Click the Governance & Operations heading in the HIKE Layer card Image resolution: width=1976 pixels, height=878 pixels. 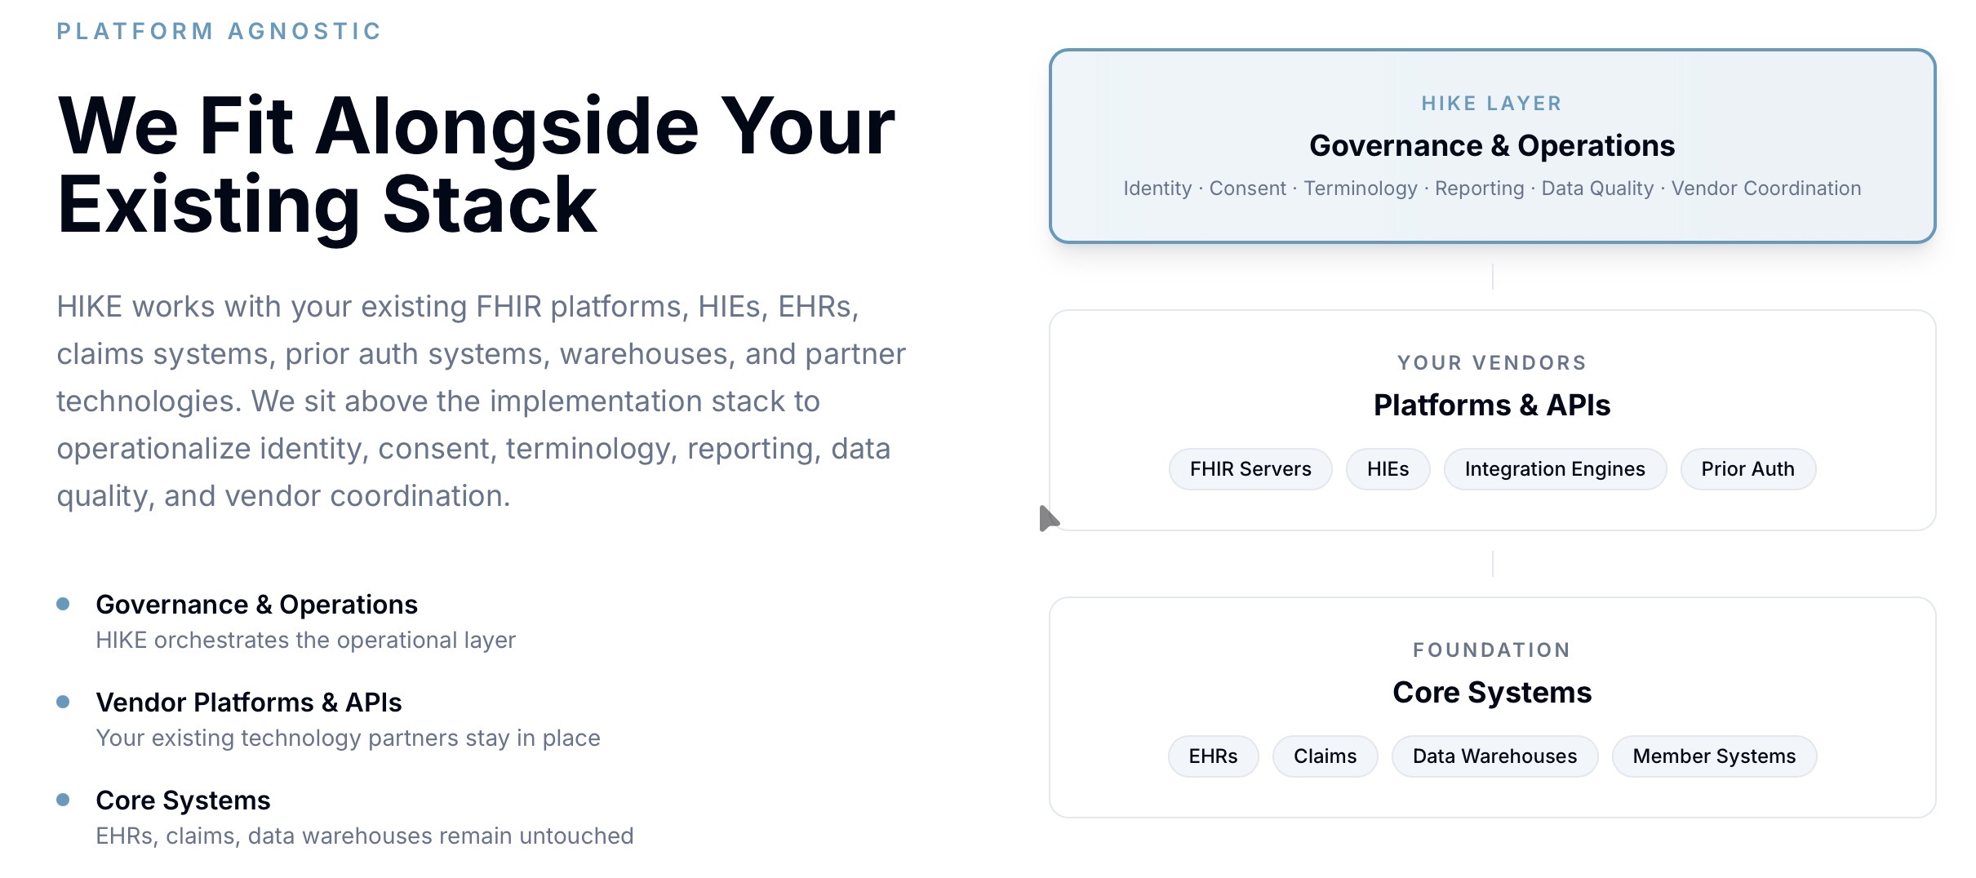coord(1492,146)
